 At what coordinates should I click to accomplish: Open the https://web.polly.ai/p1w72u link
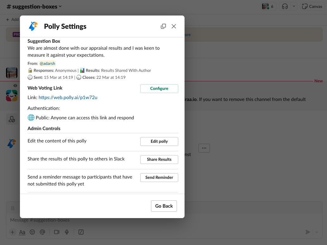(x=68, y=97)
